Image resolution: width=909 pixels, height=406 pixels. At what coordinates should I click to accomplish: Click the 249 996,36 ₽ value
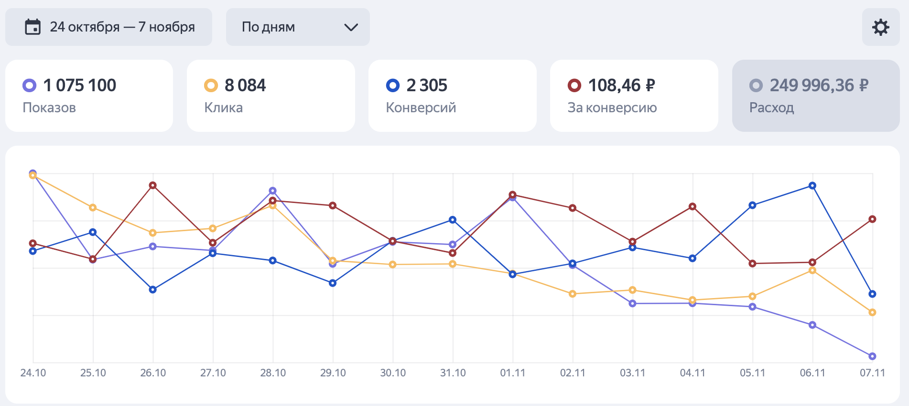tap(819, 85)
